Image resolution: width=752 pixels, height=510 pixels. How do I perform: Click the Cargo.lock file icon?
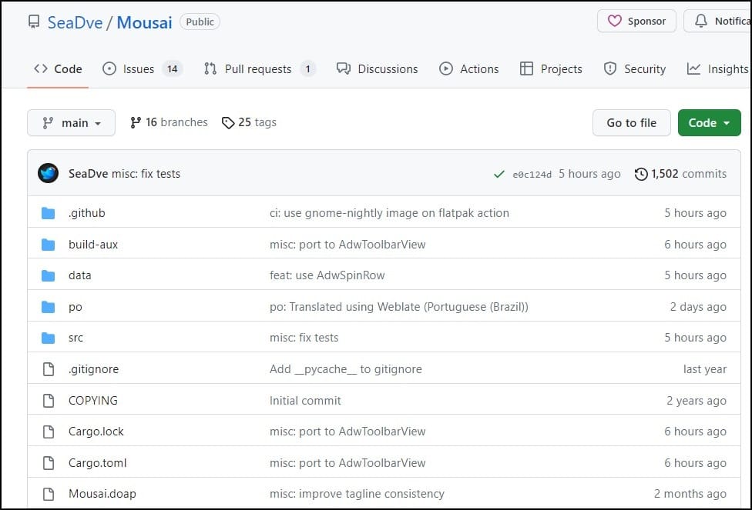[49, 432]
